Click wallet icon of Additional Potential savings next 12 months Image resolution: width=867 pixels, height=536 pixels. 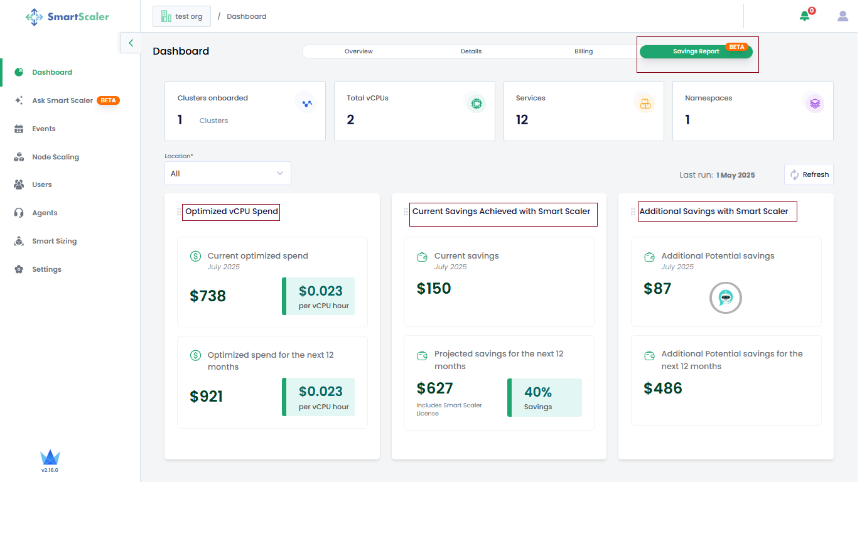point(650,355)
